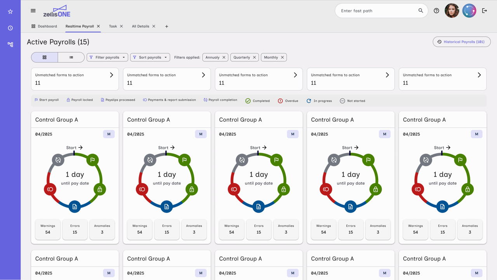Click 'Active Payrolls (15)' heading
Screen dimensions: 497x280
tap(58, 42)
